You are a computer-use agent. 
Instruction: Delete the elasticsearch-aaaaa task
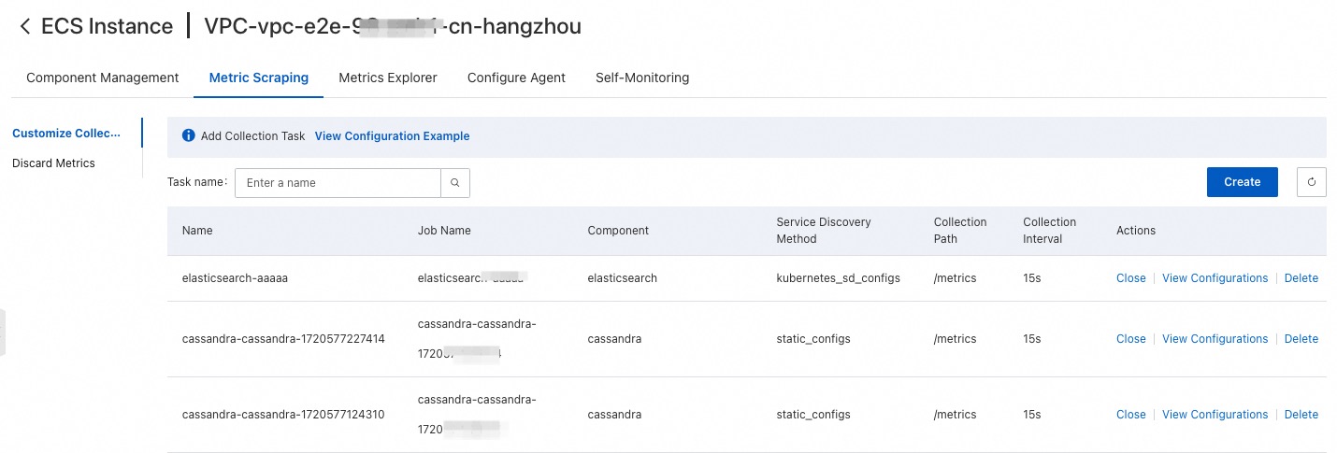coord(1301,278)
